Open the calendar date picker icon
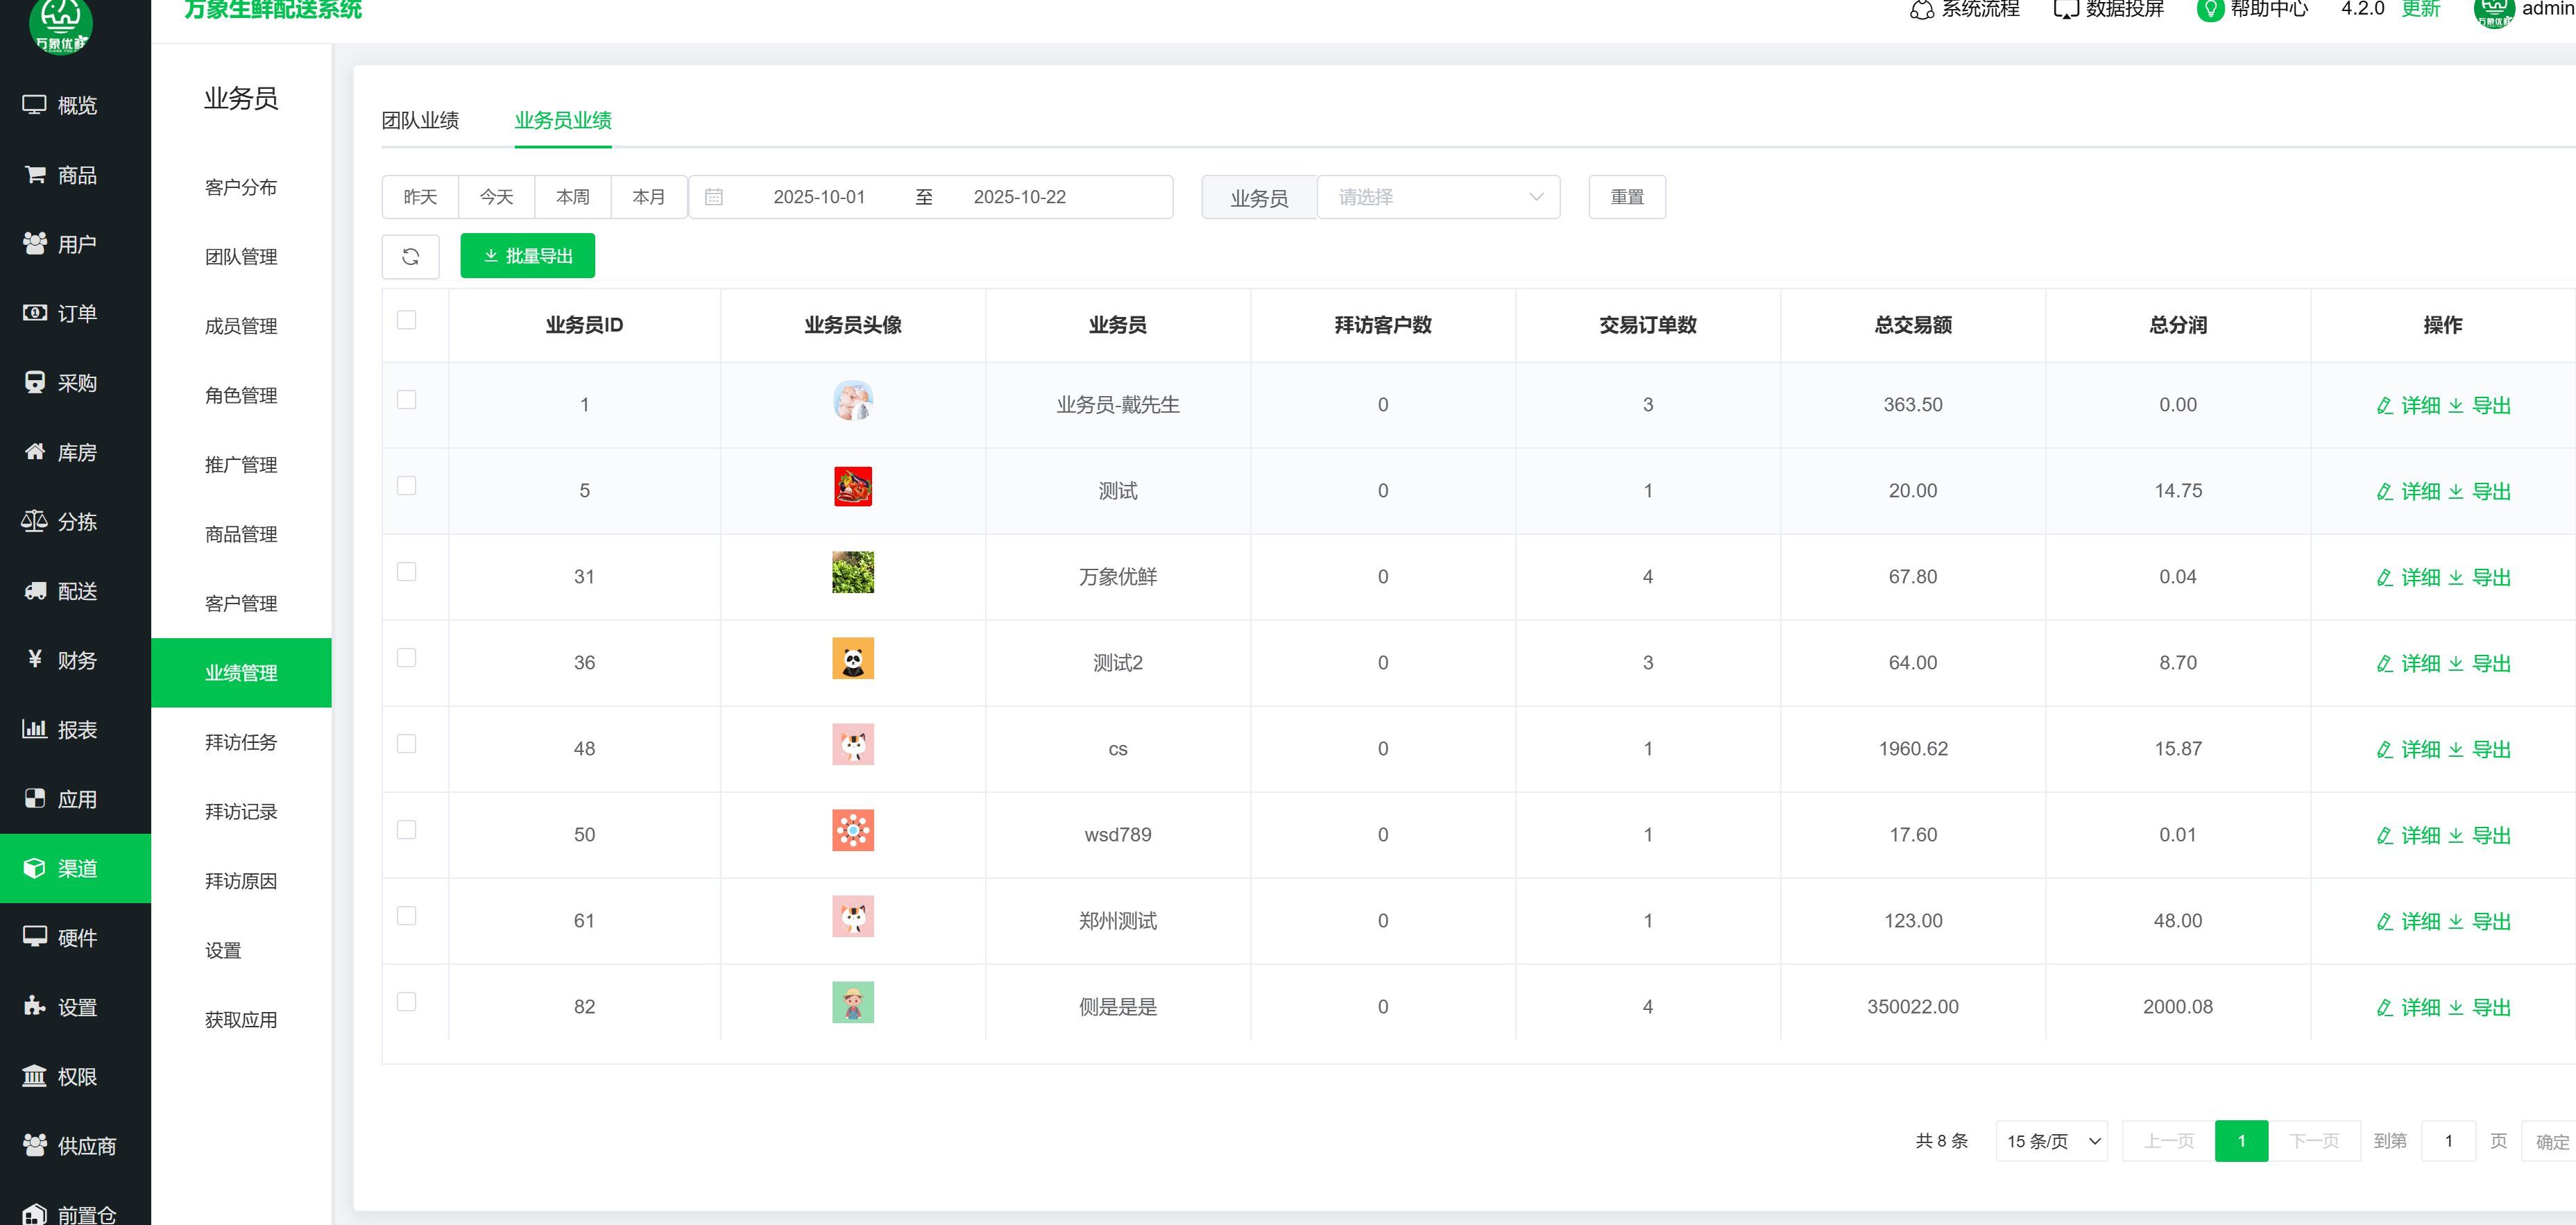The width and height of the screenshot is (2576, 1225). [x=713, y=197]
